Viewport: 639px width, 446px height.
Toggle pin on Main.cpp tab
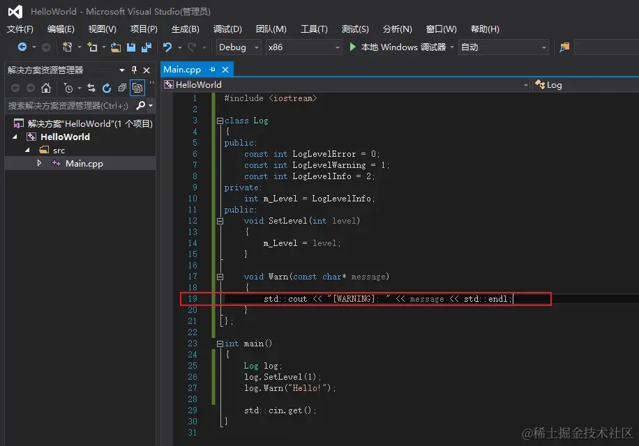coord(212,70)
